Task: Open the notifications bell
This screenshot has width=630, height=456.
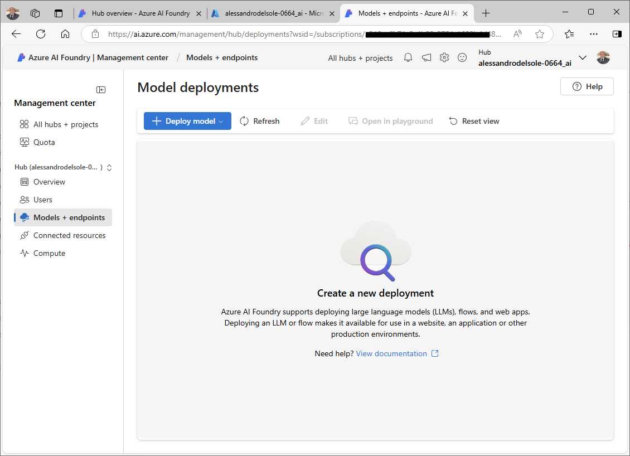Action: 408,57
